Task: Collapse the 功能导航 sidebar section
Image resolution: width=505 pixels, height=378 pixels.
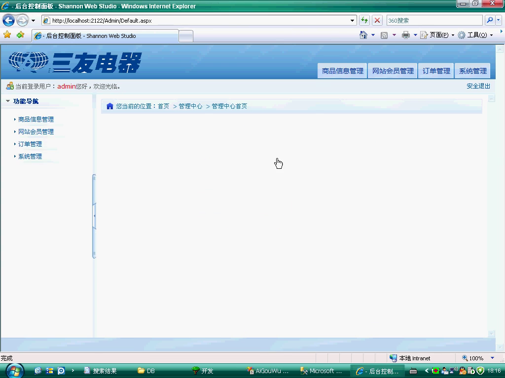Action: 8,101
